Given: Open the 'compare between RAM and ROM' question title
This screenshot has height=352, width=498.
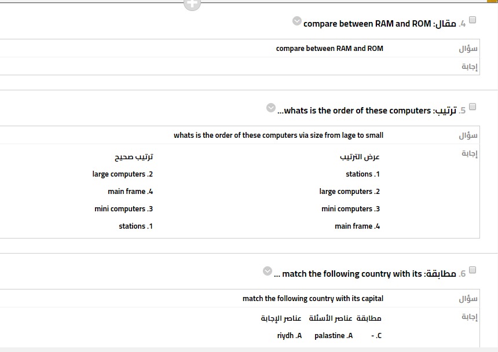Looking at the screenshot, I should tap(367, 24).
